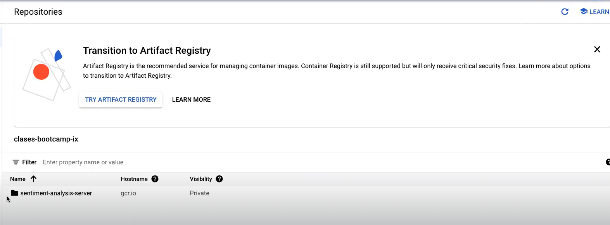Open the Hostname help tooltip icon

pos(155,179)
